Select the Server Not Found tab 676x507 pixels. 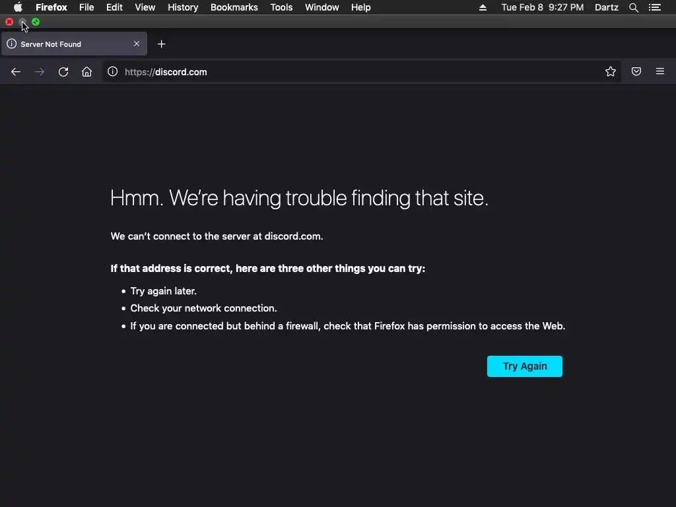pos(74,44)
